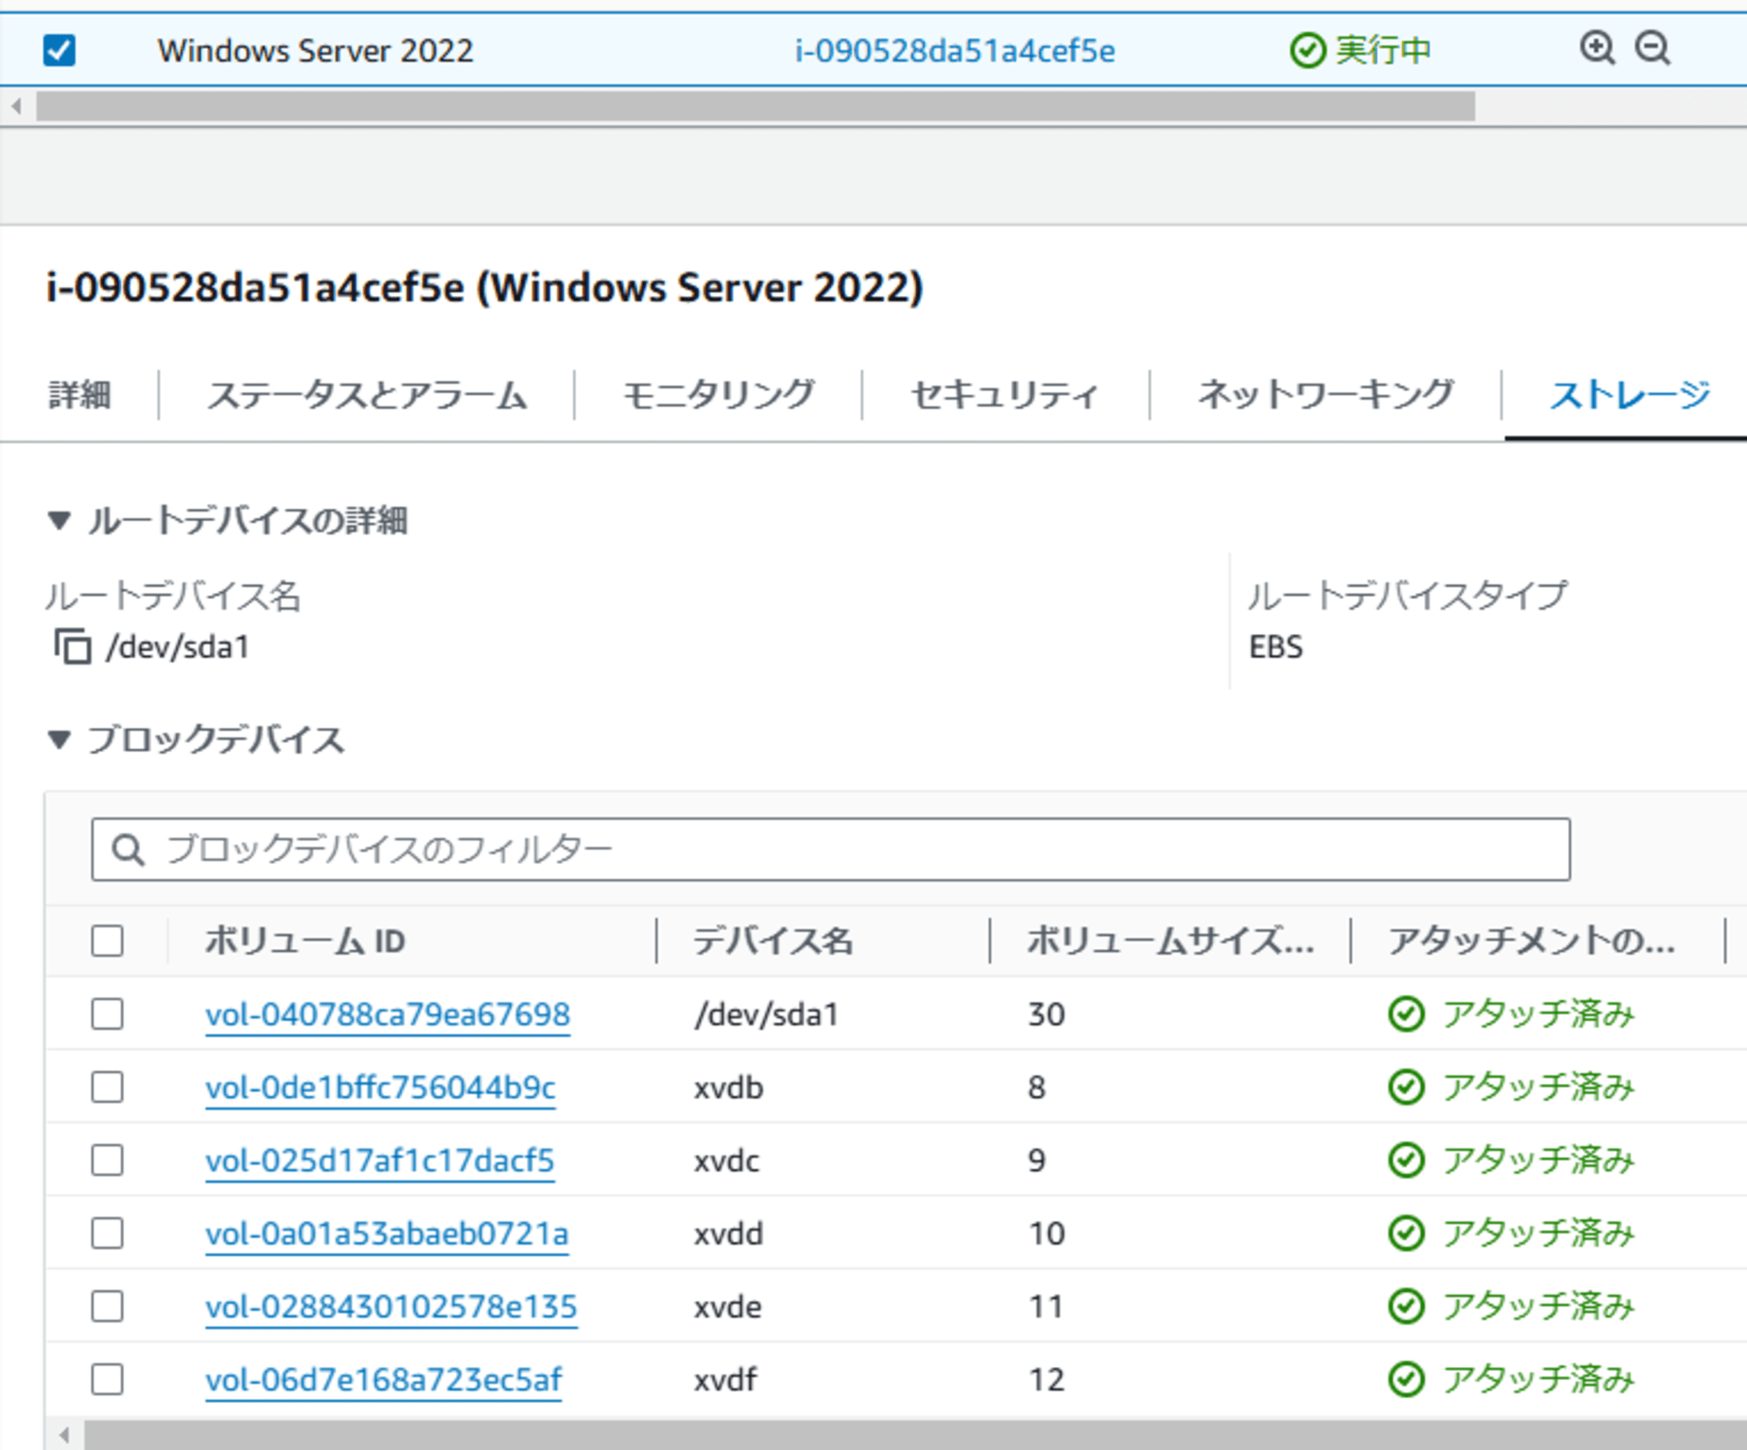The width and height of the screenshot is (1747, 1450).
Task: Click the xvde device name cell
Action: (728, 1307)
